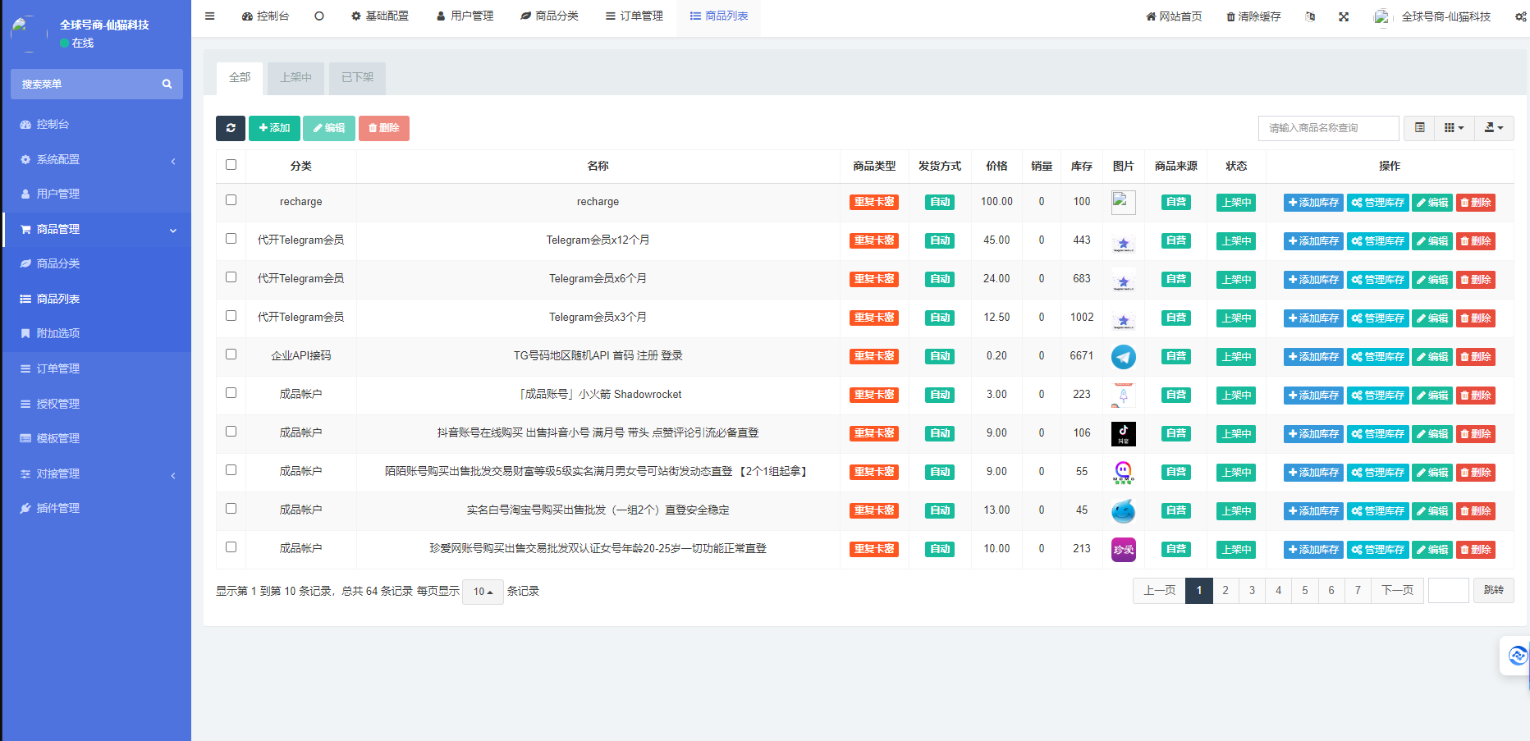1530x741 pixels.
Task: Open the page size 10 dropdown
Action: click(x=483, y=592)
